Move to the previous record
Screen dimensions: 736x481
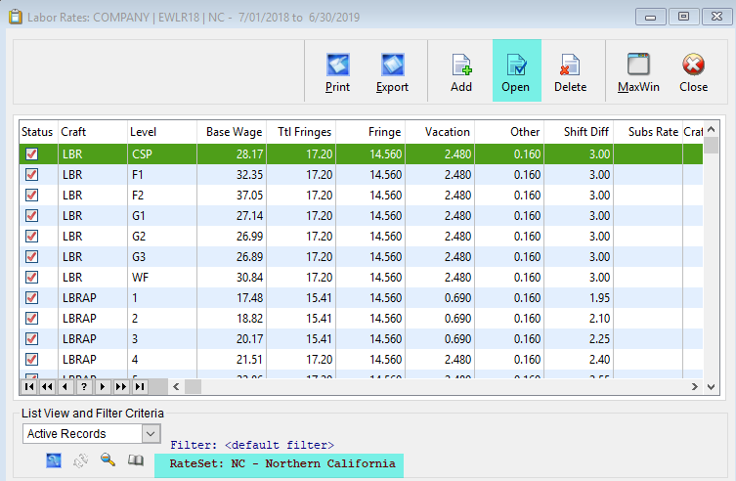point(65,387)
